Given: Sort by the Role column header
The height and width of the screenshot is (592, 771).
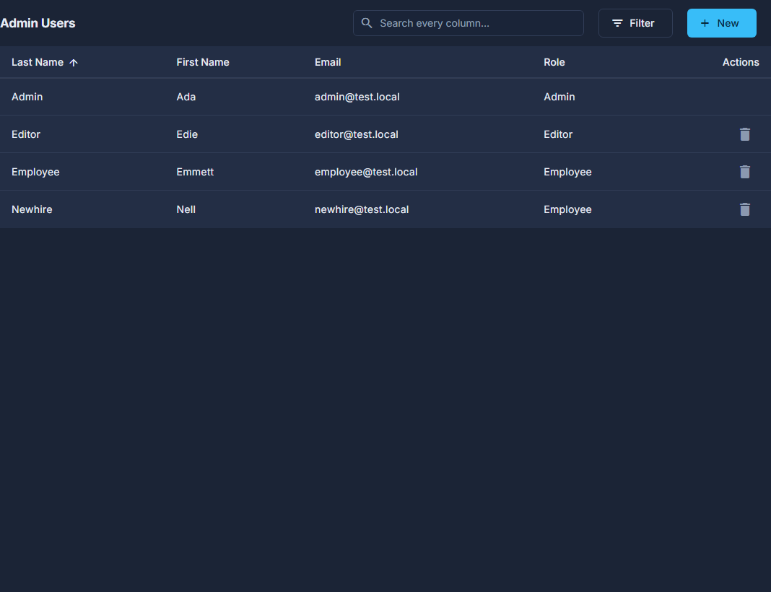Looking at the screenshot, I should [x=554, y=62].
